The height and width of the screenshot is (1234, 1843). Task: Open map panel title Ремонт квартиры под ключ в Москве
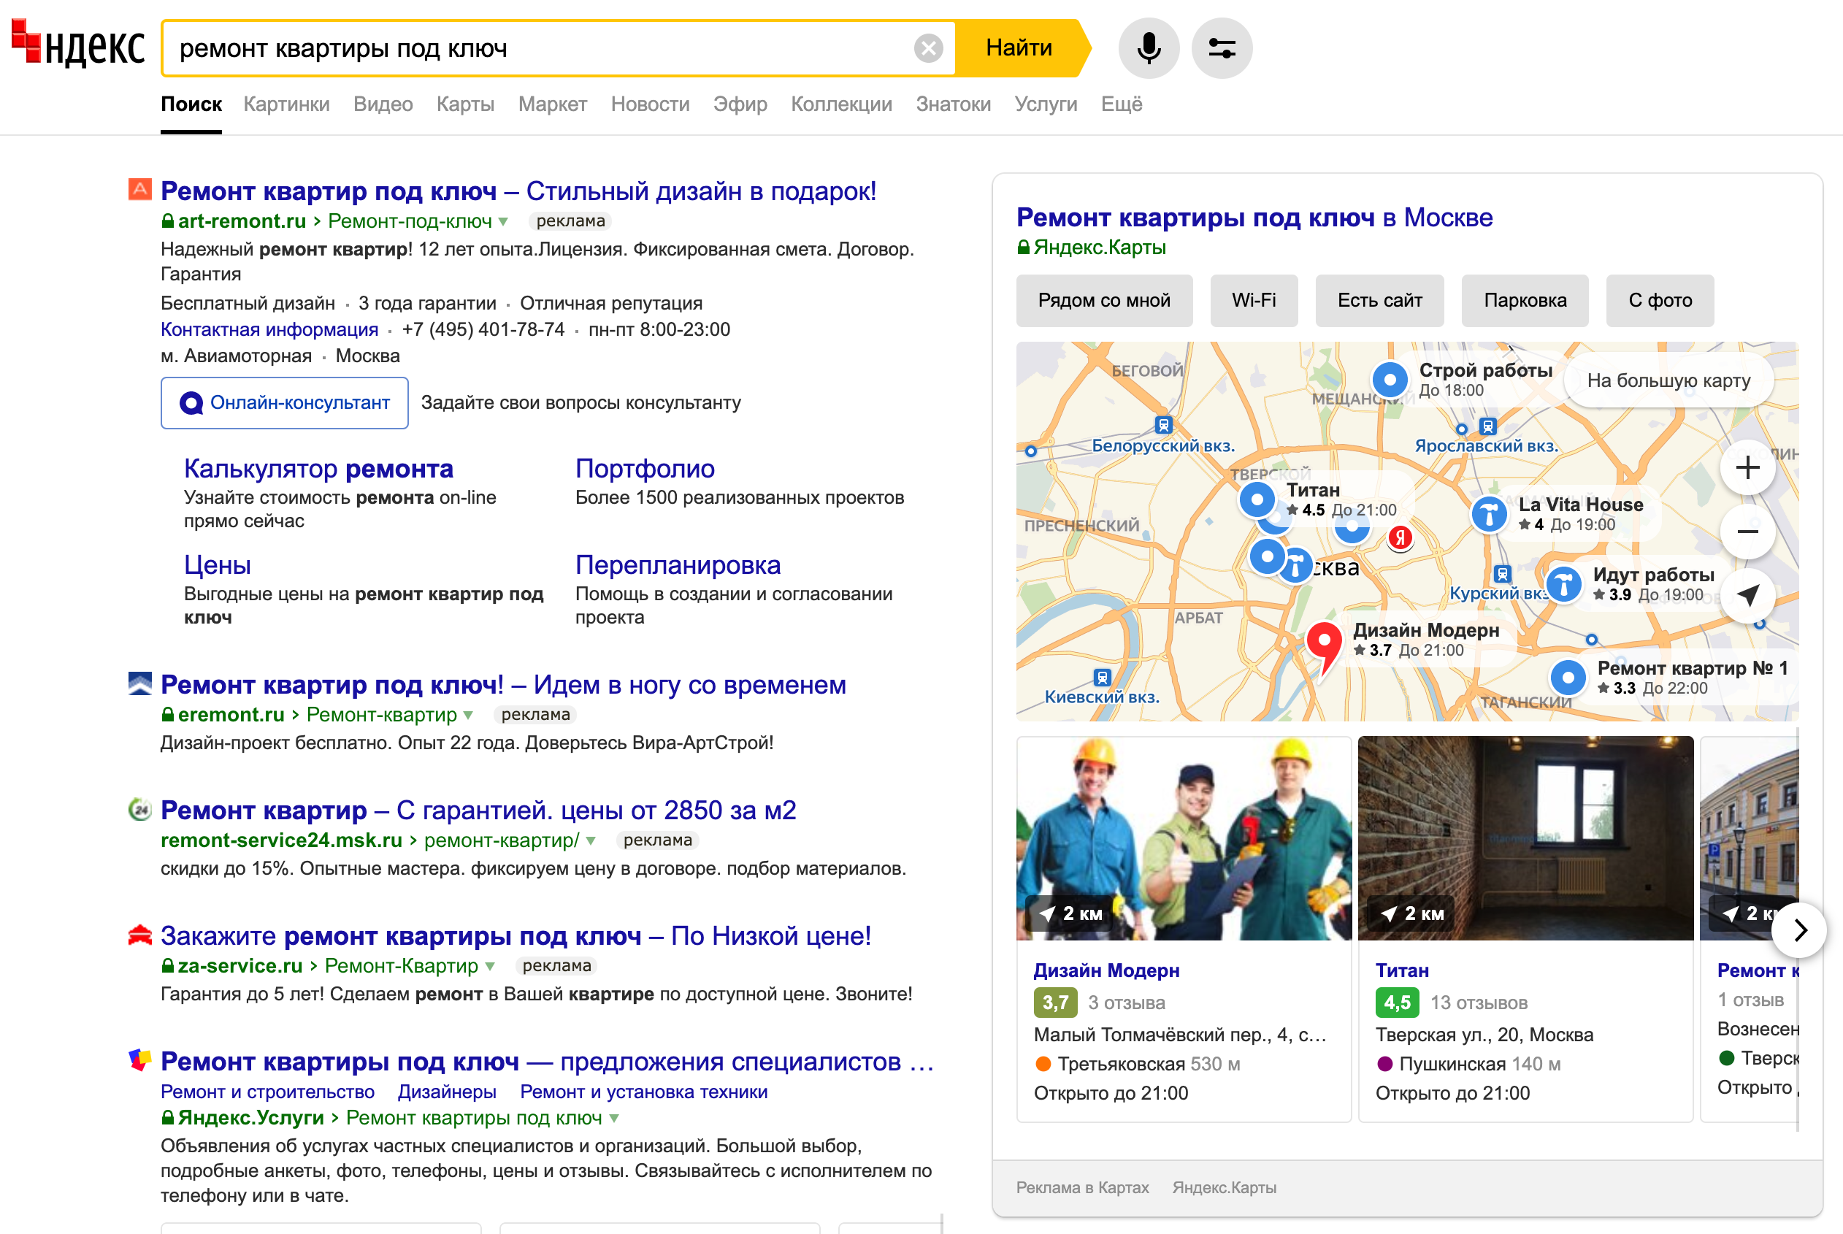click(x=1254, y=217)
